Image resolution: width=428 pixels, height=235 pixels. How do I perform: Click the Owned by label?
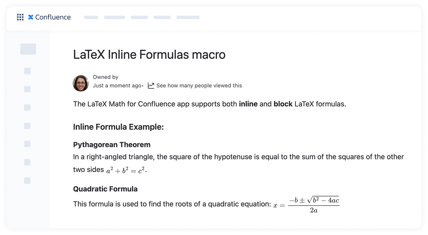click(x=105, y=77)
